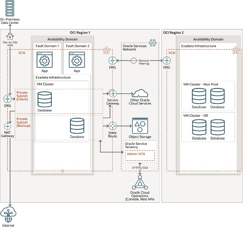Select the Site-to-Site VPN lock icon
Screen dimensions: 243x227
coord(9,35)
